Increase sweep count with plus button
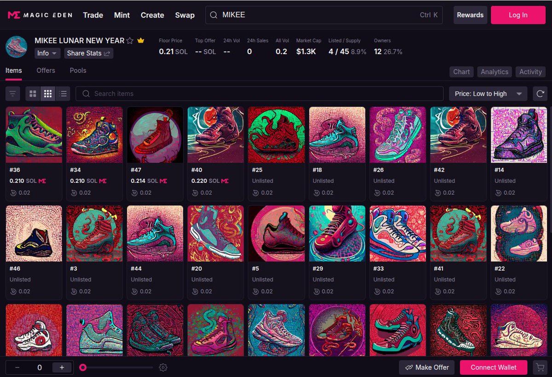Image resolution: width=552 pixels, height=377 pixels. tap(62, 367)
